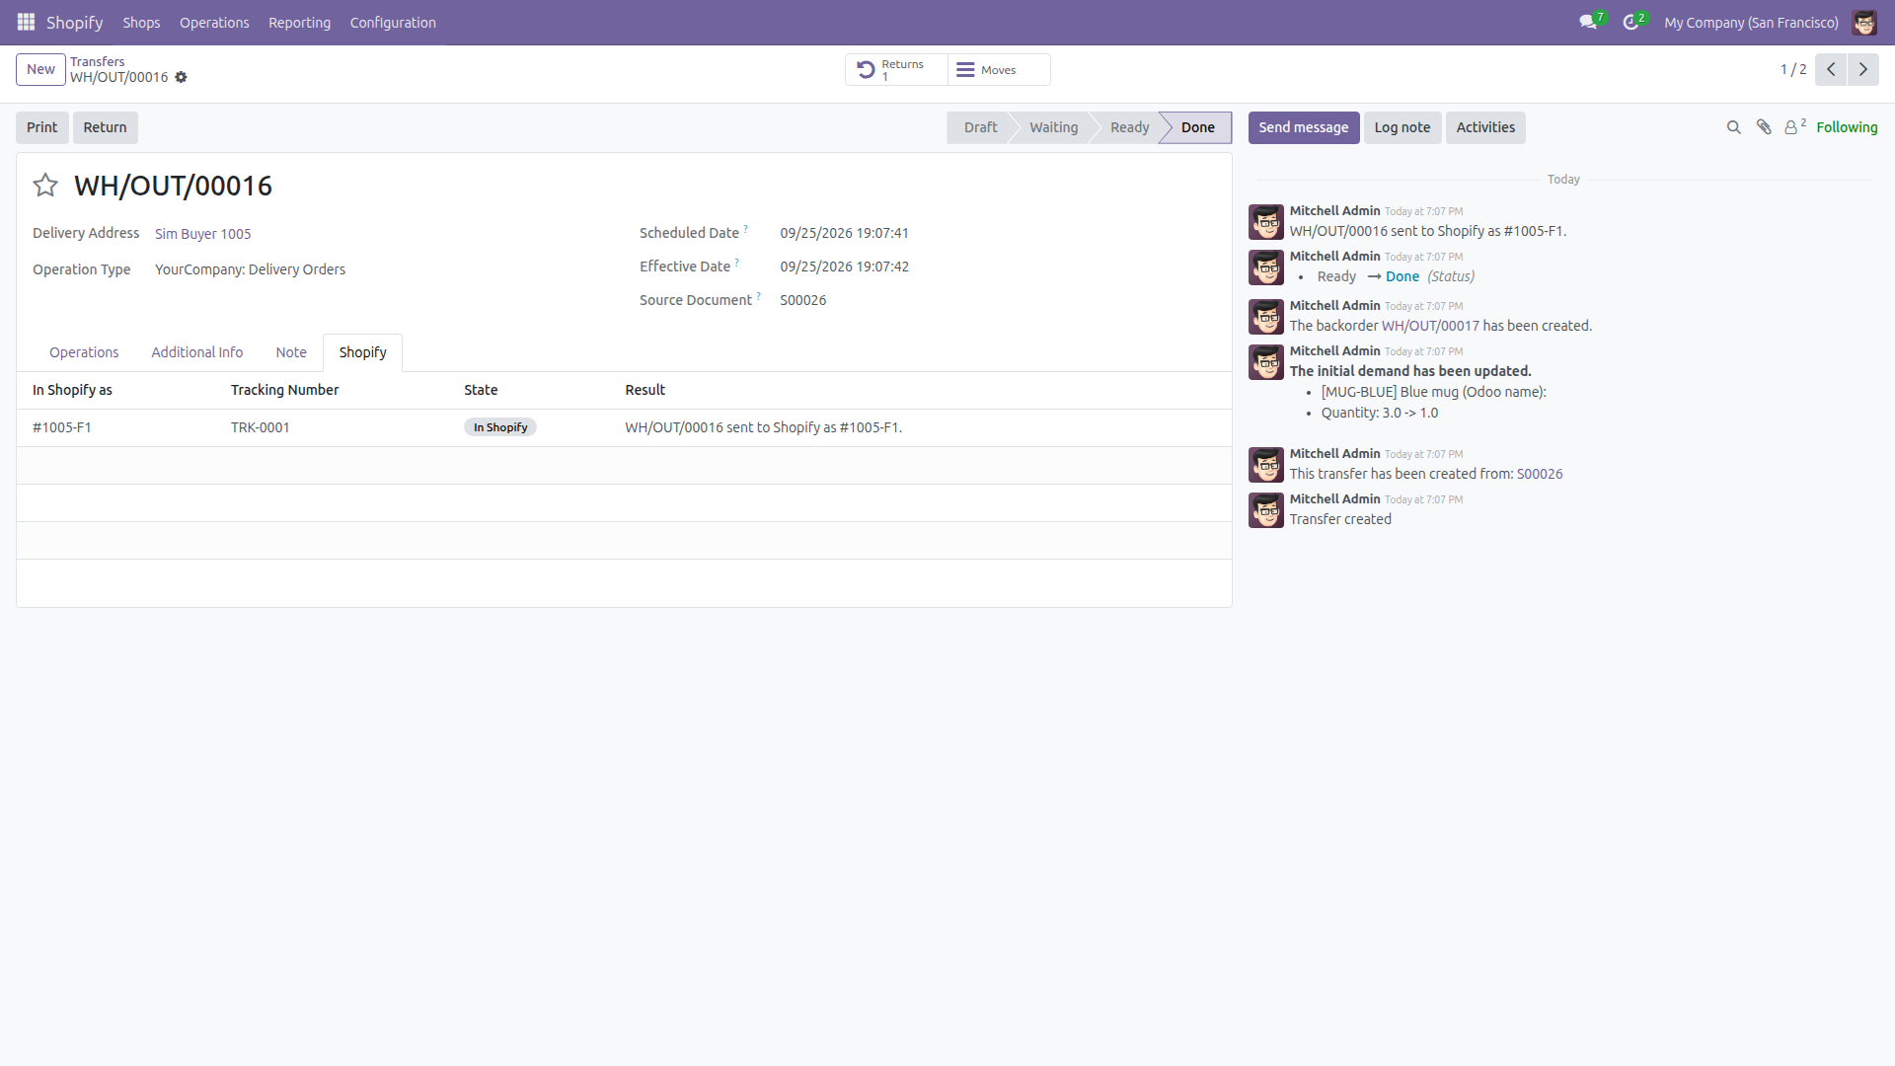1895x1066 pixels.
Task: Click Log note button
Action: pyautogui.click(x=1402, y=127)
